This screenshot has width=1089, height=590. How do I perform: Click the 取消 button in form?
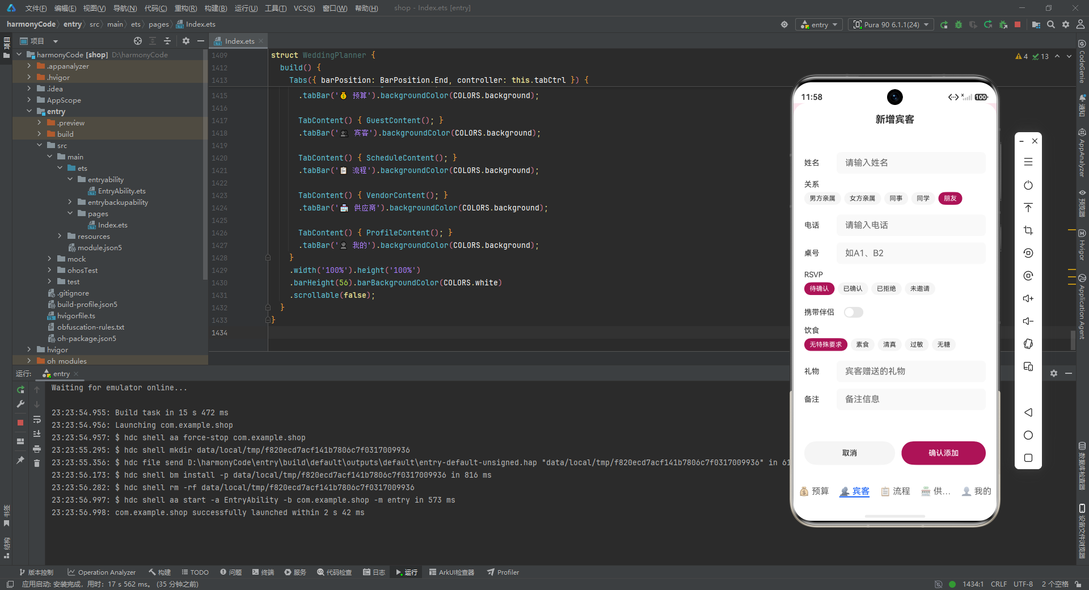coord(849,453)
